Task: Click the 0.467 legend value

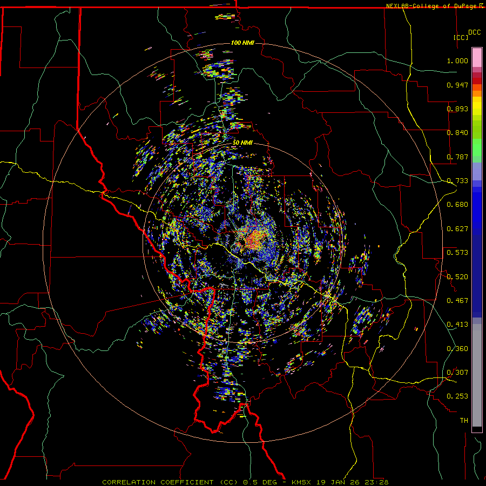Action: click(x=457, y=300)
